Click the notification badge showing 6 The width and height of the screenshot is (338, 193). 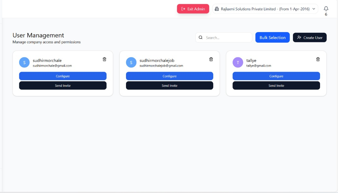326,14
